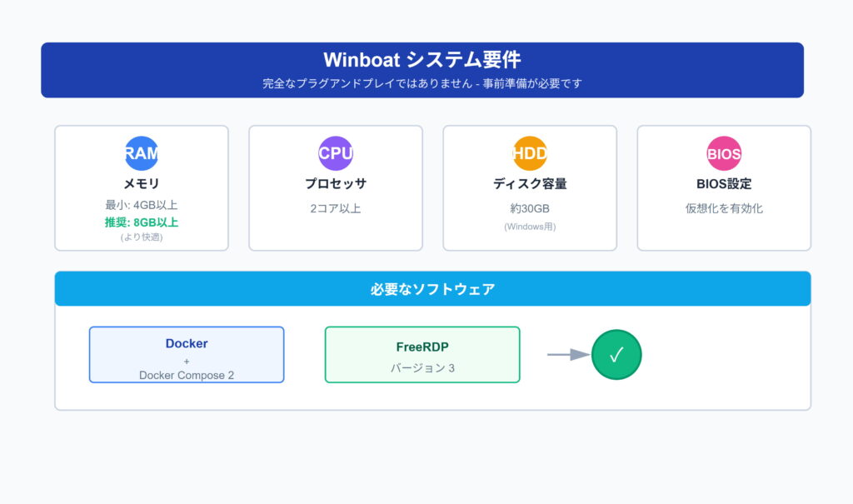Click the プロセッサ card heading
Screen dimensions: 853x504
(x=336, y=184)
